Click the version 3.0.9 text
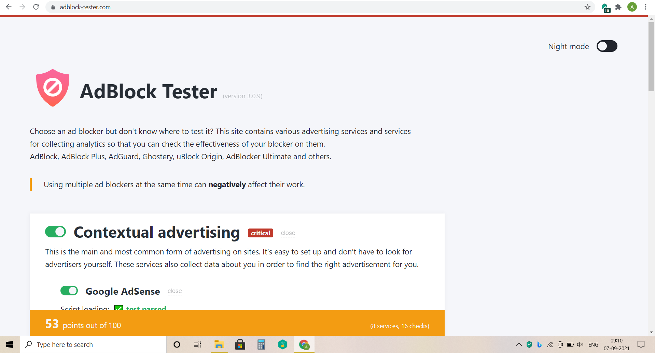The width and height of the screenshot is (655, 353). pyautogui.click(x=242, y=96)
